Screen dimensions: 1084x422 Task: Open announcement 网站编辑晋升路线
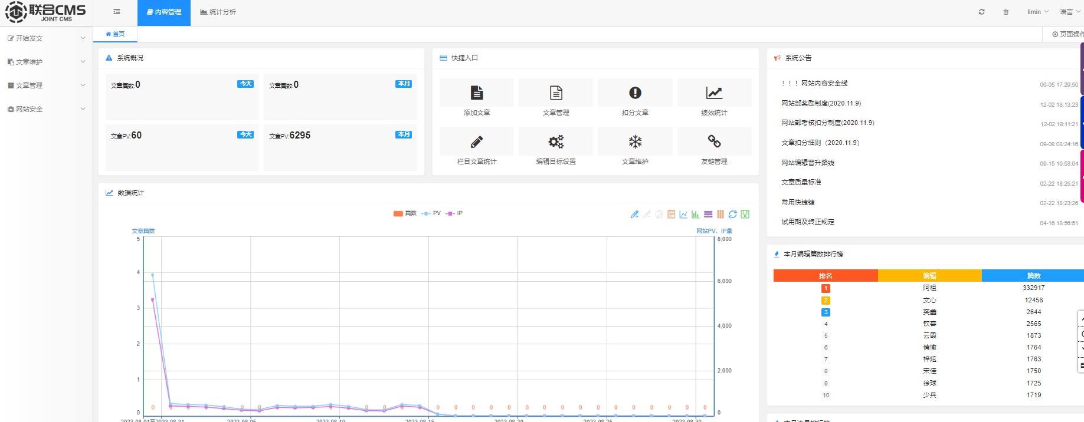tap(808, 163)
